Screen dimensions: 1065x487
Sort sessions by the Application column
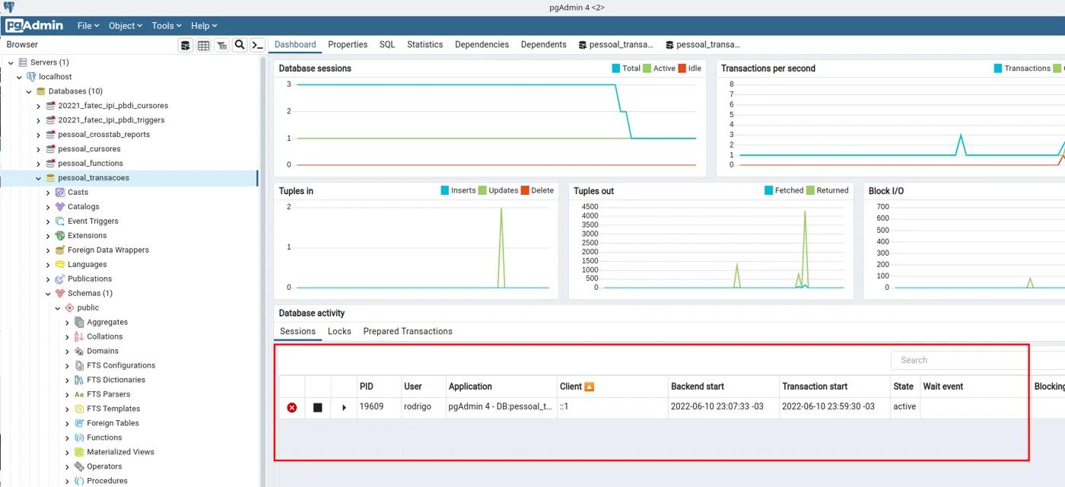(470, 387)
